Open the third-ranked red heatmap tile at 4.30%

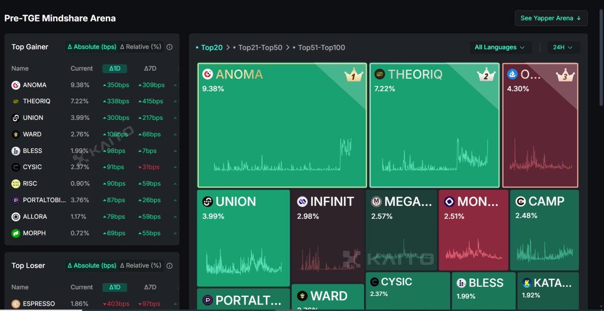point(540,125)
